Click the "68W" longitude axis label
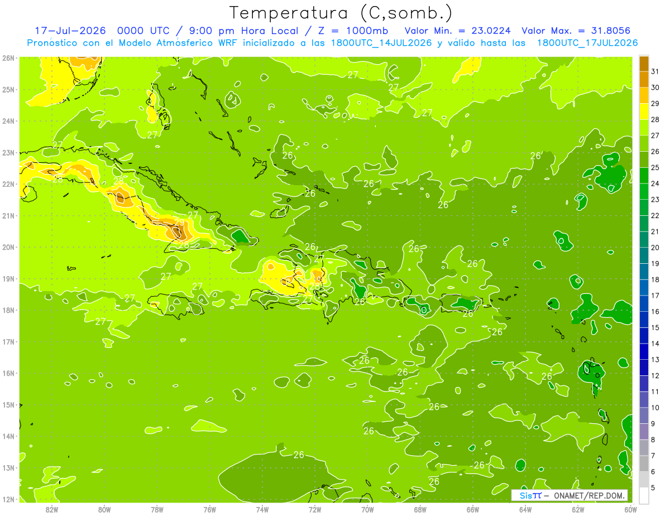 pos(420,510)
